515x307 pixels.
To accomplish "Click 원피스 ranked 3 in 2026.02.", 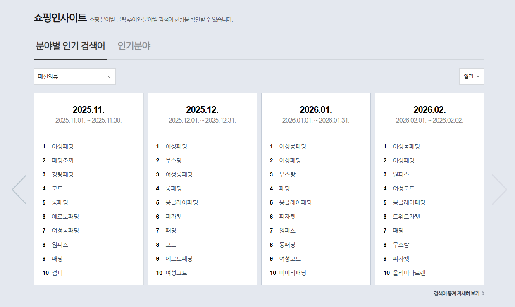I will tap(401, 174).
